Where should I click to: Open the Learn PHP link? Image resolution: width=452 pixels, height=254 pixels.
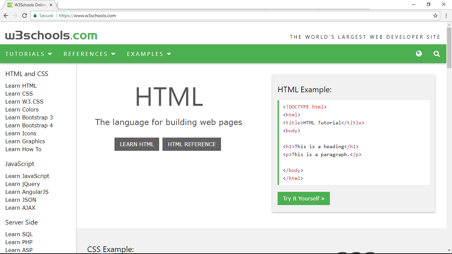point(19,242)
